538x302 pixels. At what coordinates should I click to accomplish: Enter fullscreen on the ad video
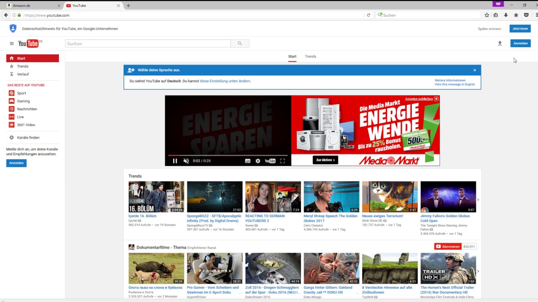click(x=282, y=161)
